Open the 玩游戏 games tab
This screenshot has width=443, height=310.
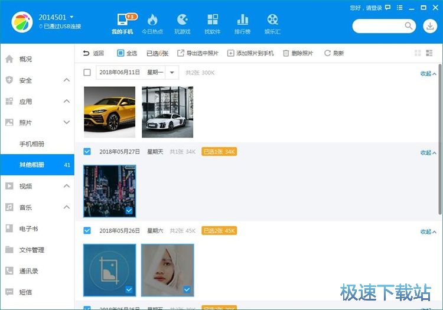pyautogui.click(x=183, y=24)
